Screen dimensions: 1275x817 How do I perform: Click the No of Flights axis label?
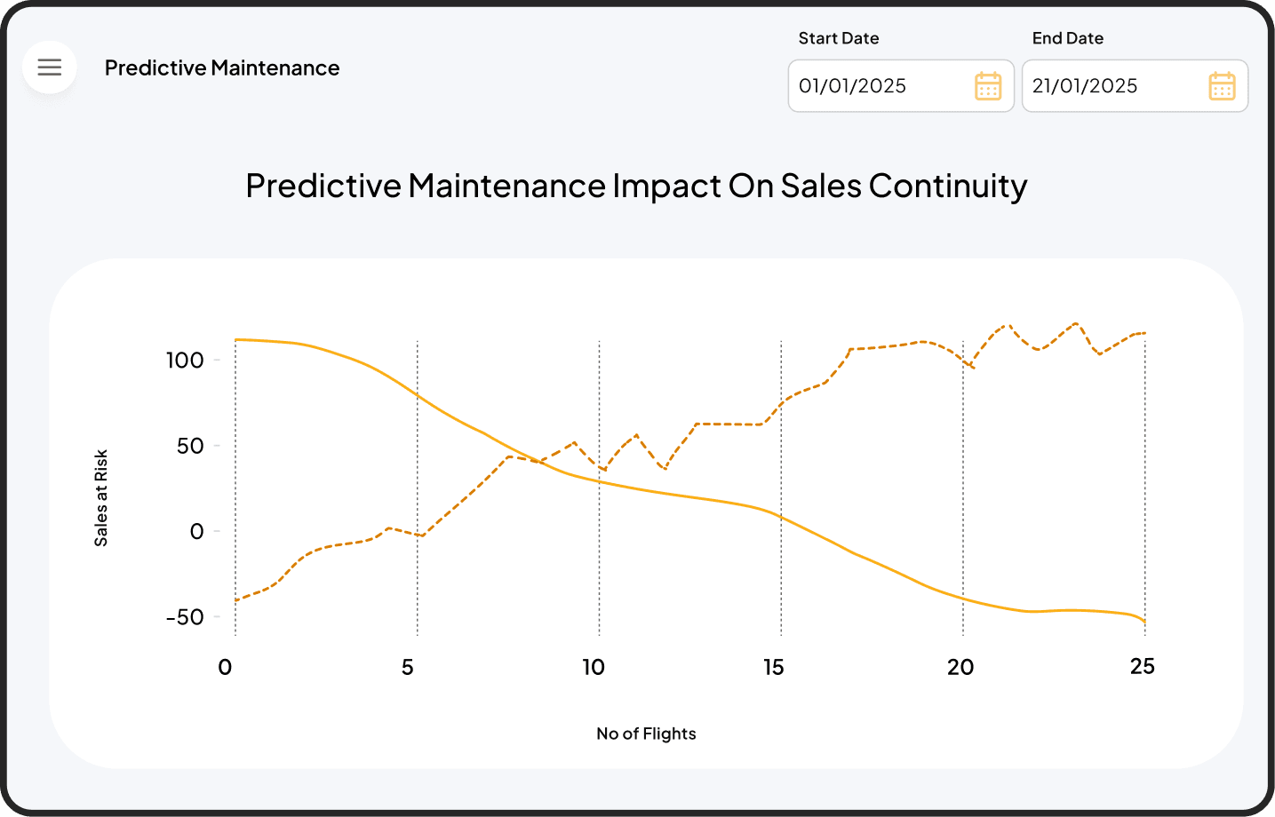point(646,734)
